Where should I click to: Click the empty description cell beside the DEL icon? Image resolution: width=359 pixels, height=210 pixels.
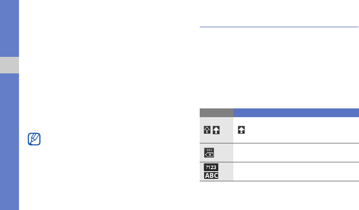[x=296, y=153]
